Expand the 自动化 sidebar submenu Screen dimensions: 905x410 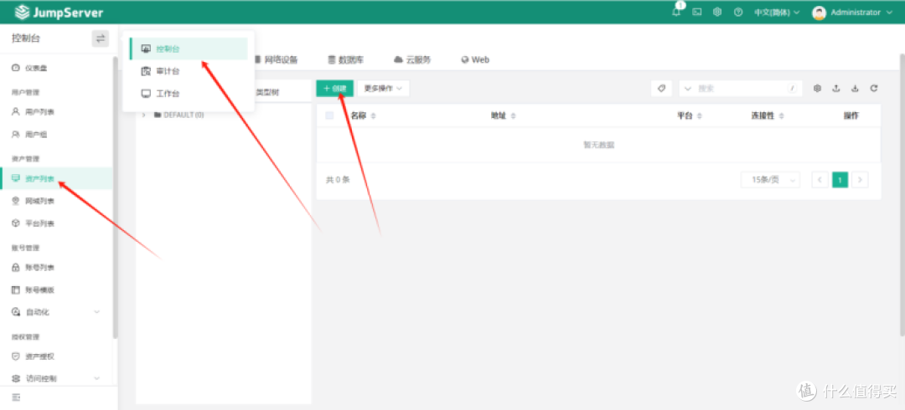(96, 312)
